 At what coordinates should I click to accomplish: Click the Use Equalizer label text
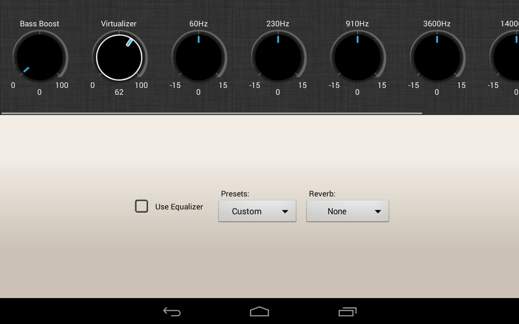point(179,207)
